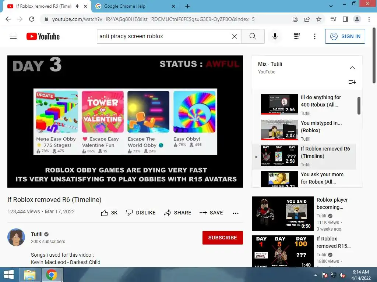Clear the search box with the X icon

pos(235,36)
